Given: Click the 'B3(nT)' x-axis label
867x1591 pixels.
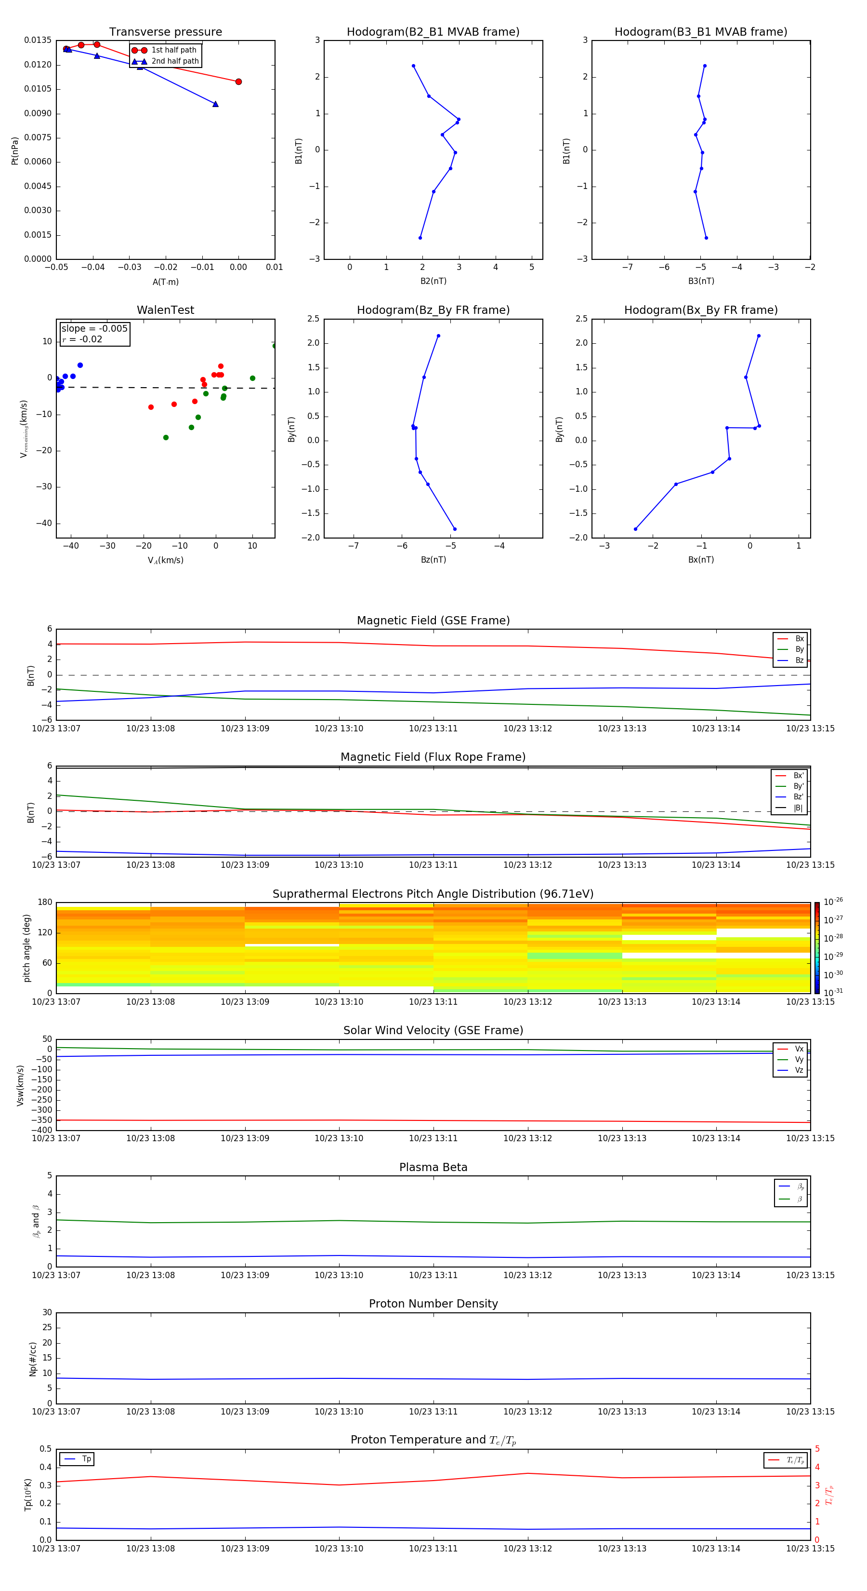Looking at the screenshot, I should (701, 281).
